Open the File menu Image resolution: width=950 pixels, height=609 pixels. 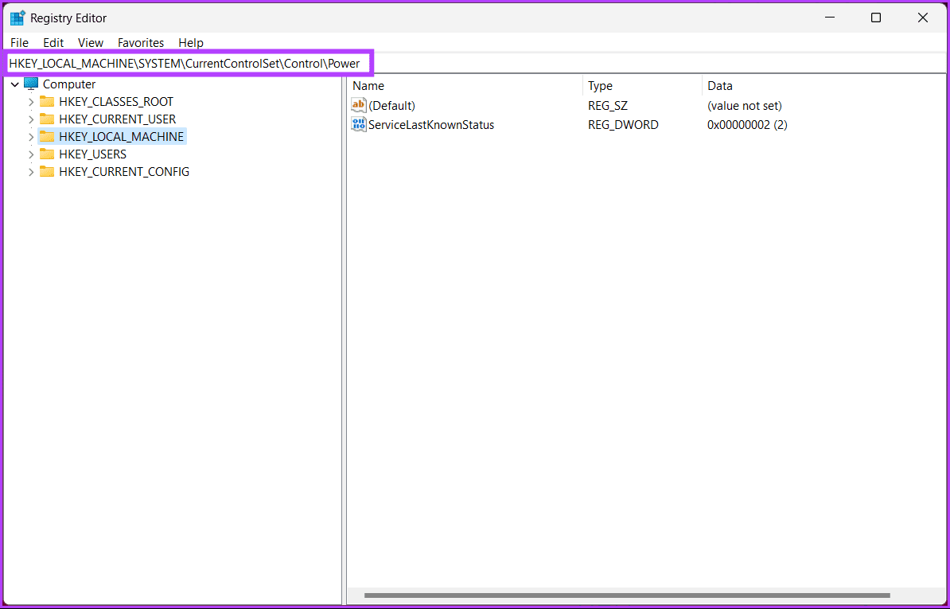click(19, 43)
